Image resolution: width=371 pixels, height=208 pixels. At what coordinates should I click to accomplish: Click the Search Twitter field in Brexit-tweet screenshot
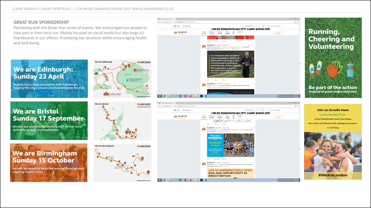[254, 110]
